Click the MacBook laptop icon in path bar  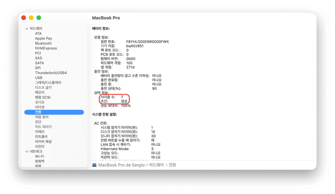94,165
